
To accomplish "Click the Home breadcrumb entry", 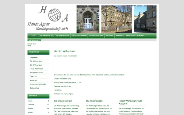I will pos(29,45).
